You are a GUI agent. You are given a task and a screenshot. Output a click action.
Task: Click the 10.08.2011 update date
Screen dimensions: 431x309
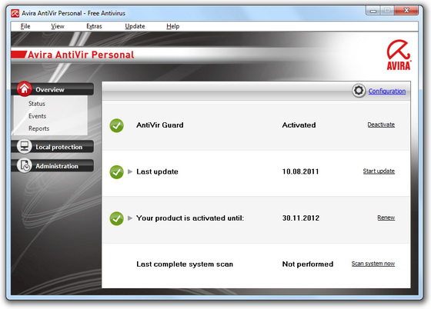coord(300,171)
